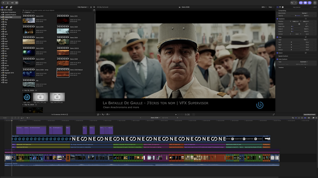Show the Photos and Audio sidebar
The width and height of the screenshot is (318, 178).
point(6,7)
